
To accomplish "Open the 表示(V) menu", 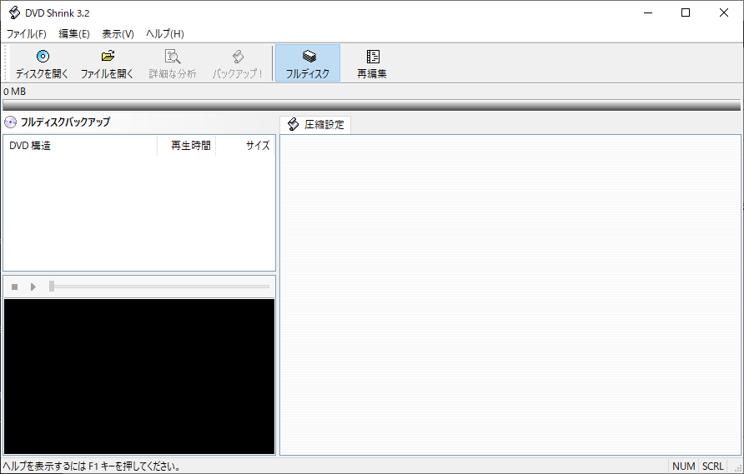I will (118, 33).
